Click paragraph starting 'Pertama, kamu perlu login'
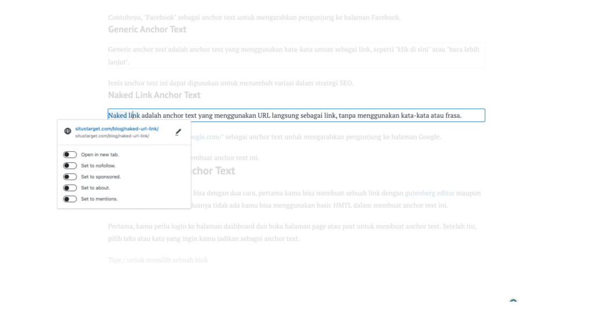Image resolution: width=593 pixels, height=309 pixels. tap(292, 232)
